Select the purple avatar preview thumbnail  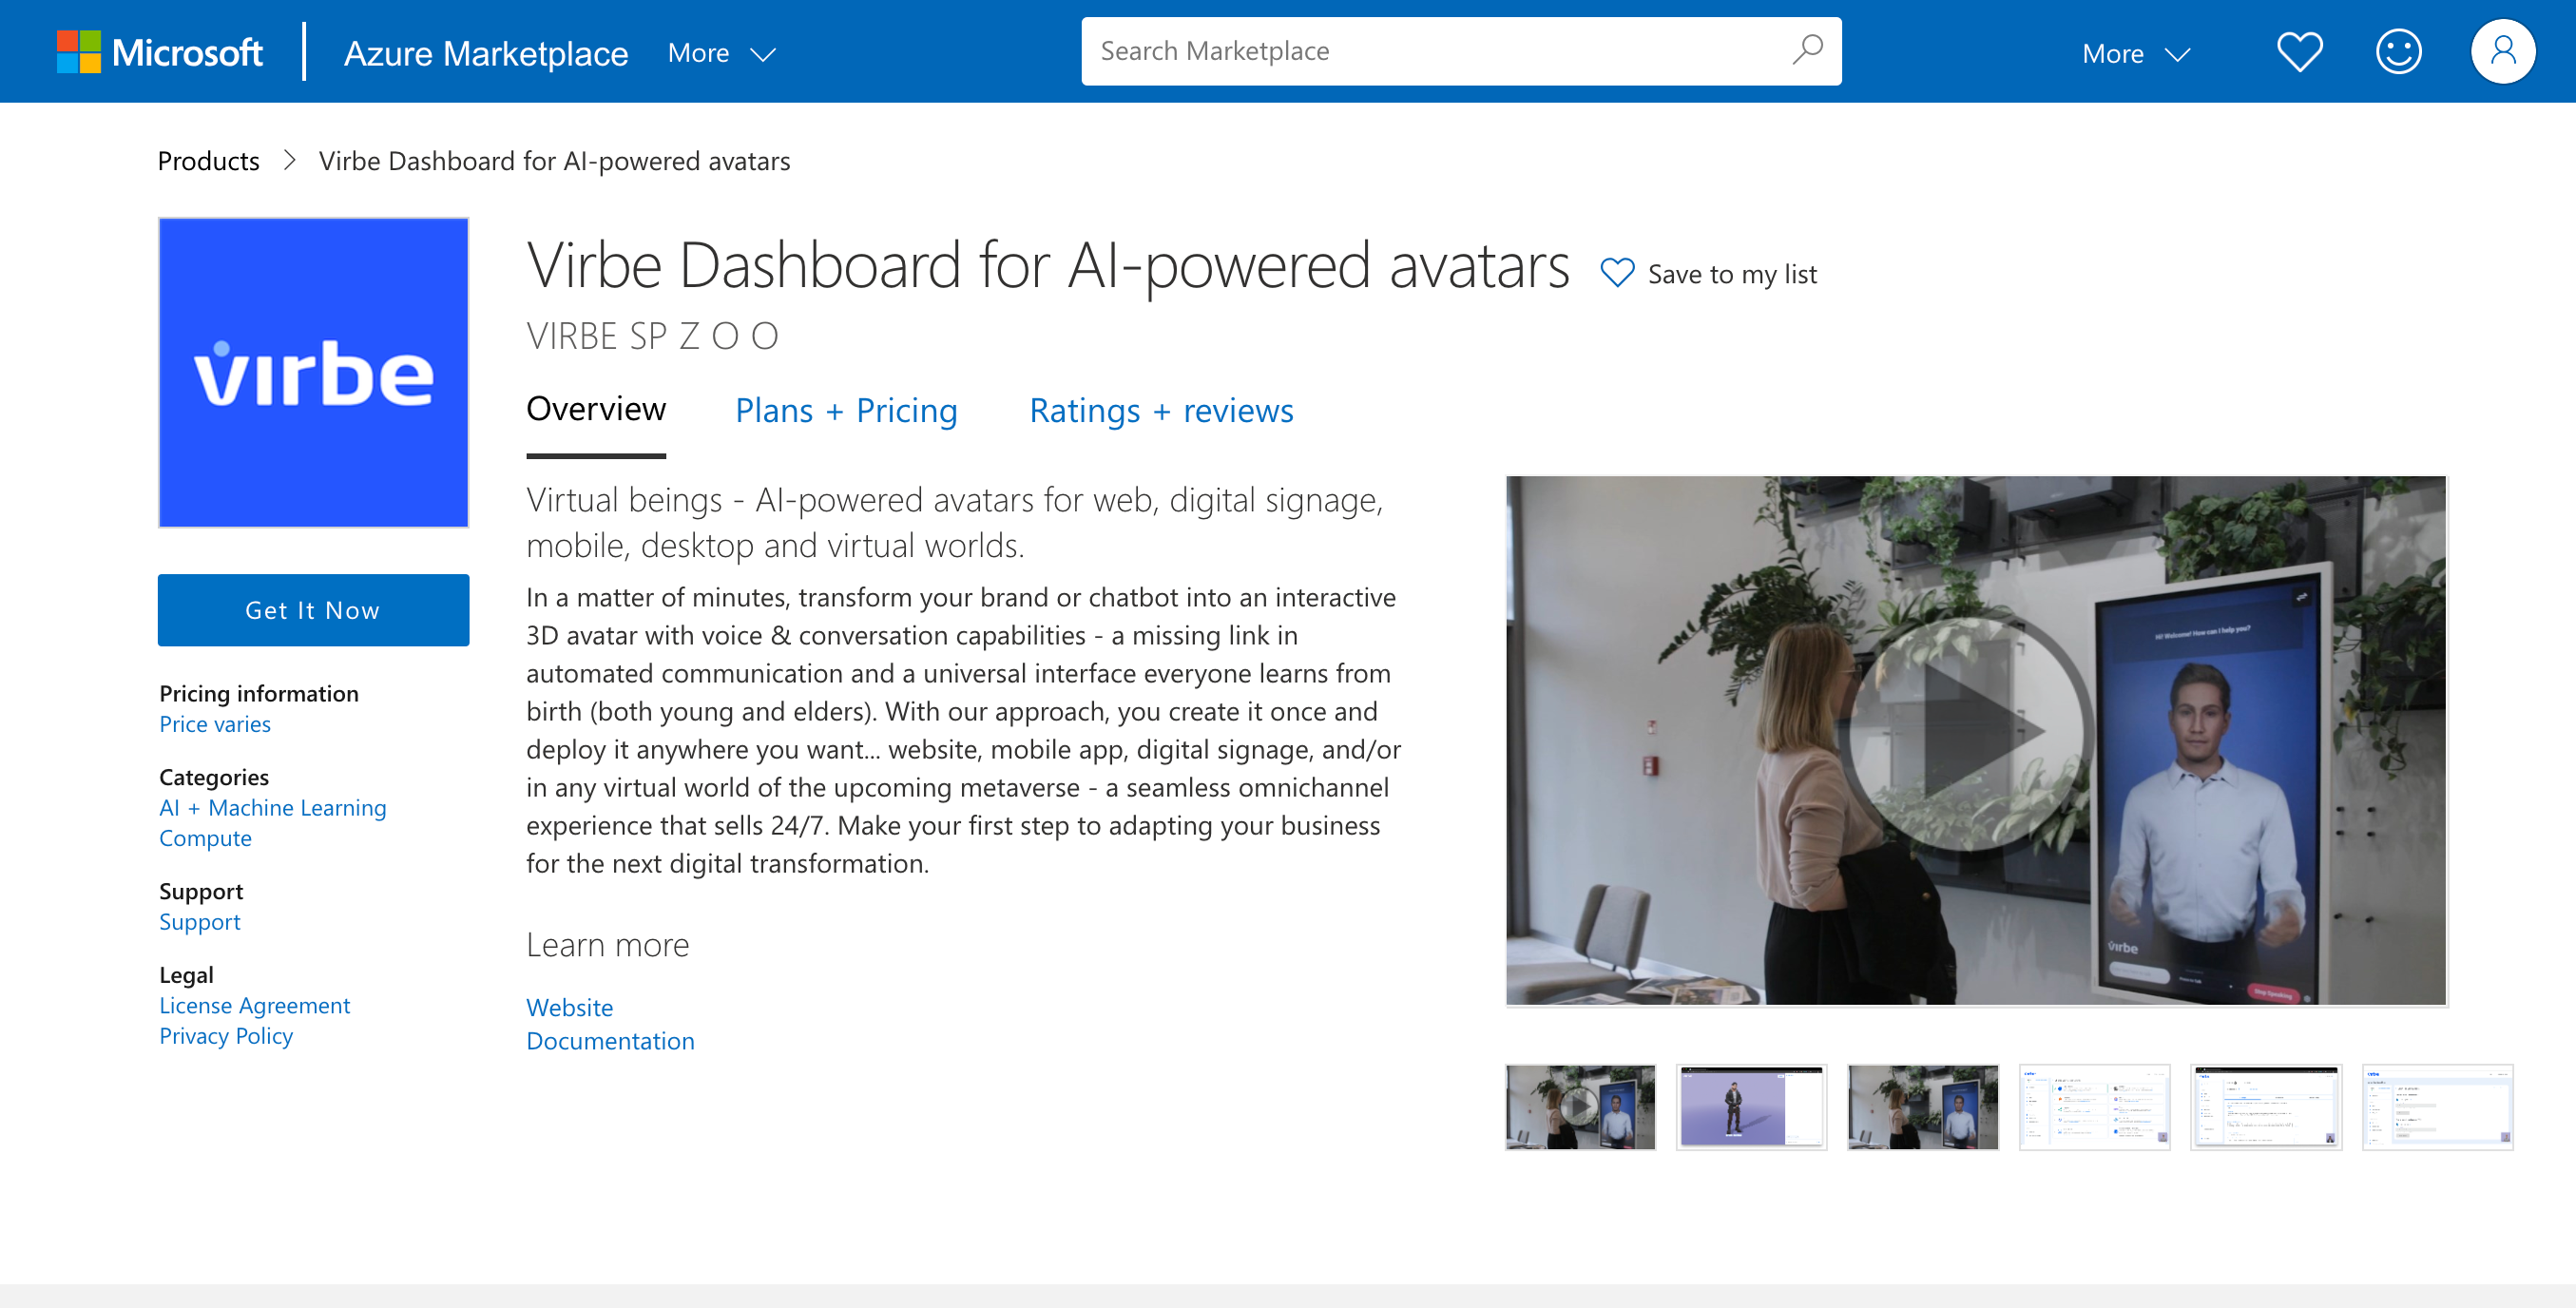point(1751,1107)
